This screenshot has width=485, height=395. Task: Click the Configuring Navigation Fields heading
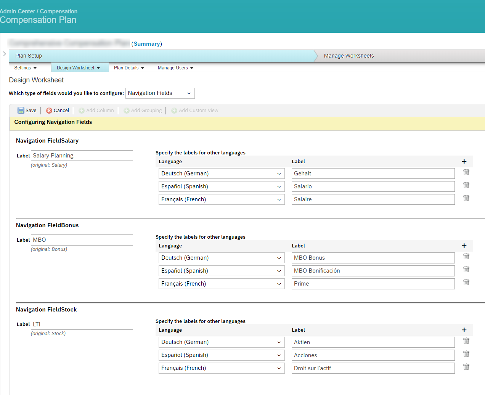(53, 122)
